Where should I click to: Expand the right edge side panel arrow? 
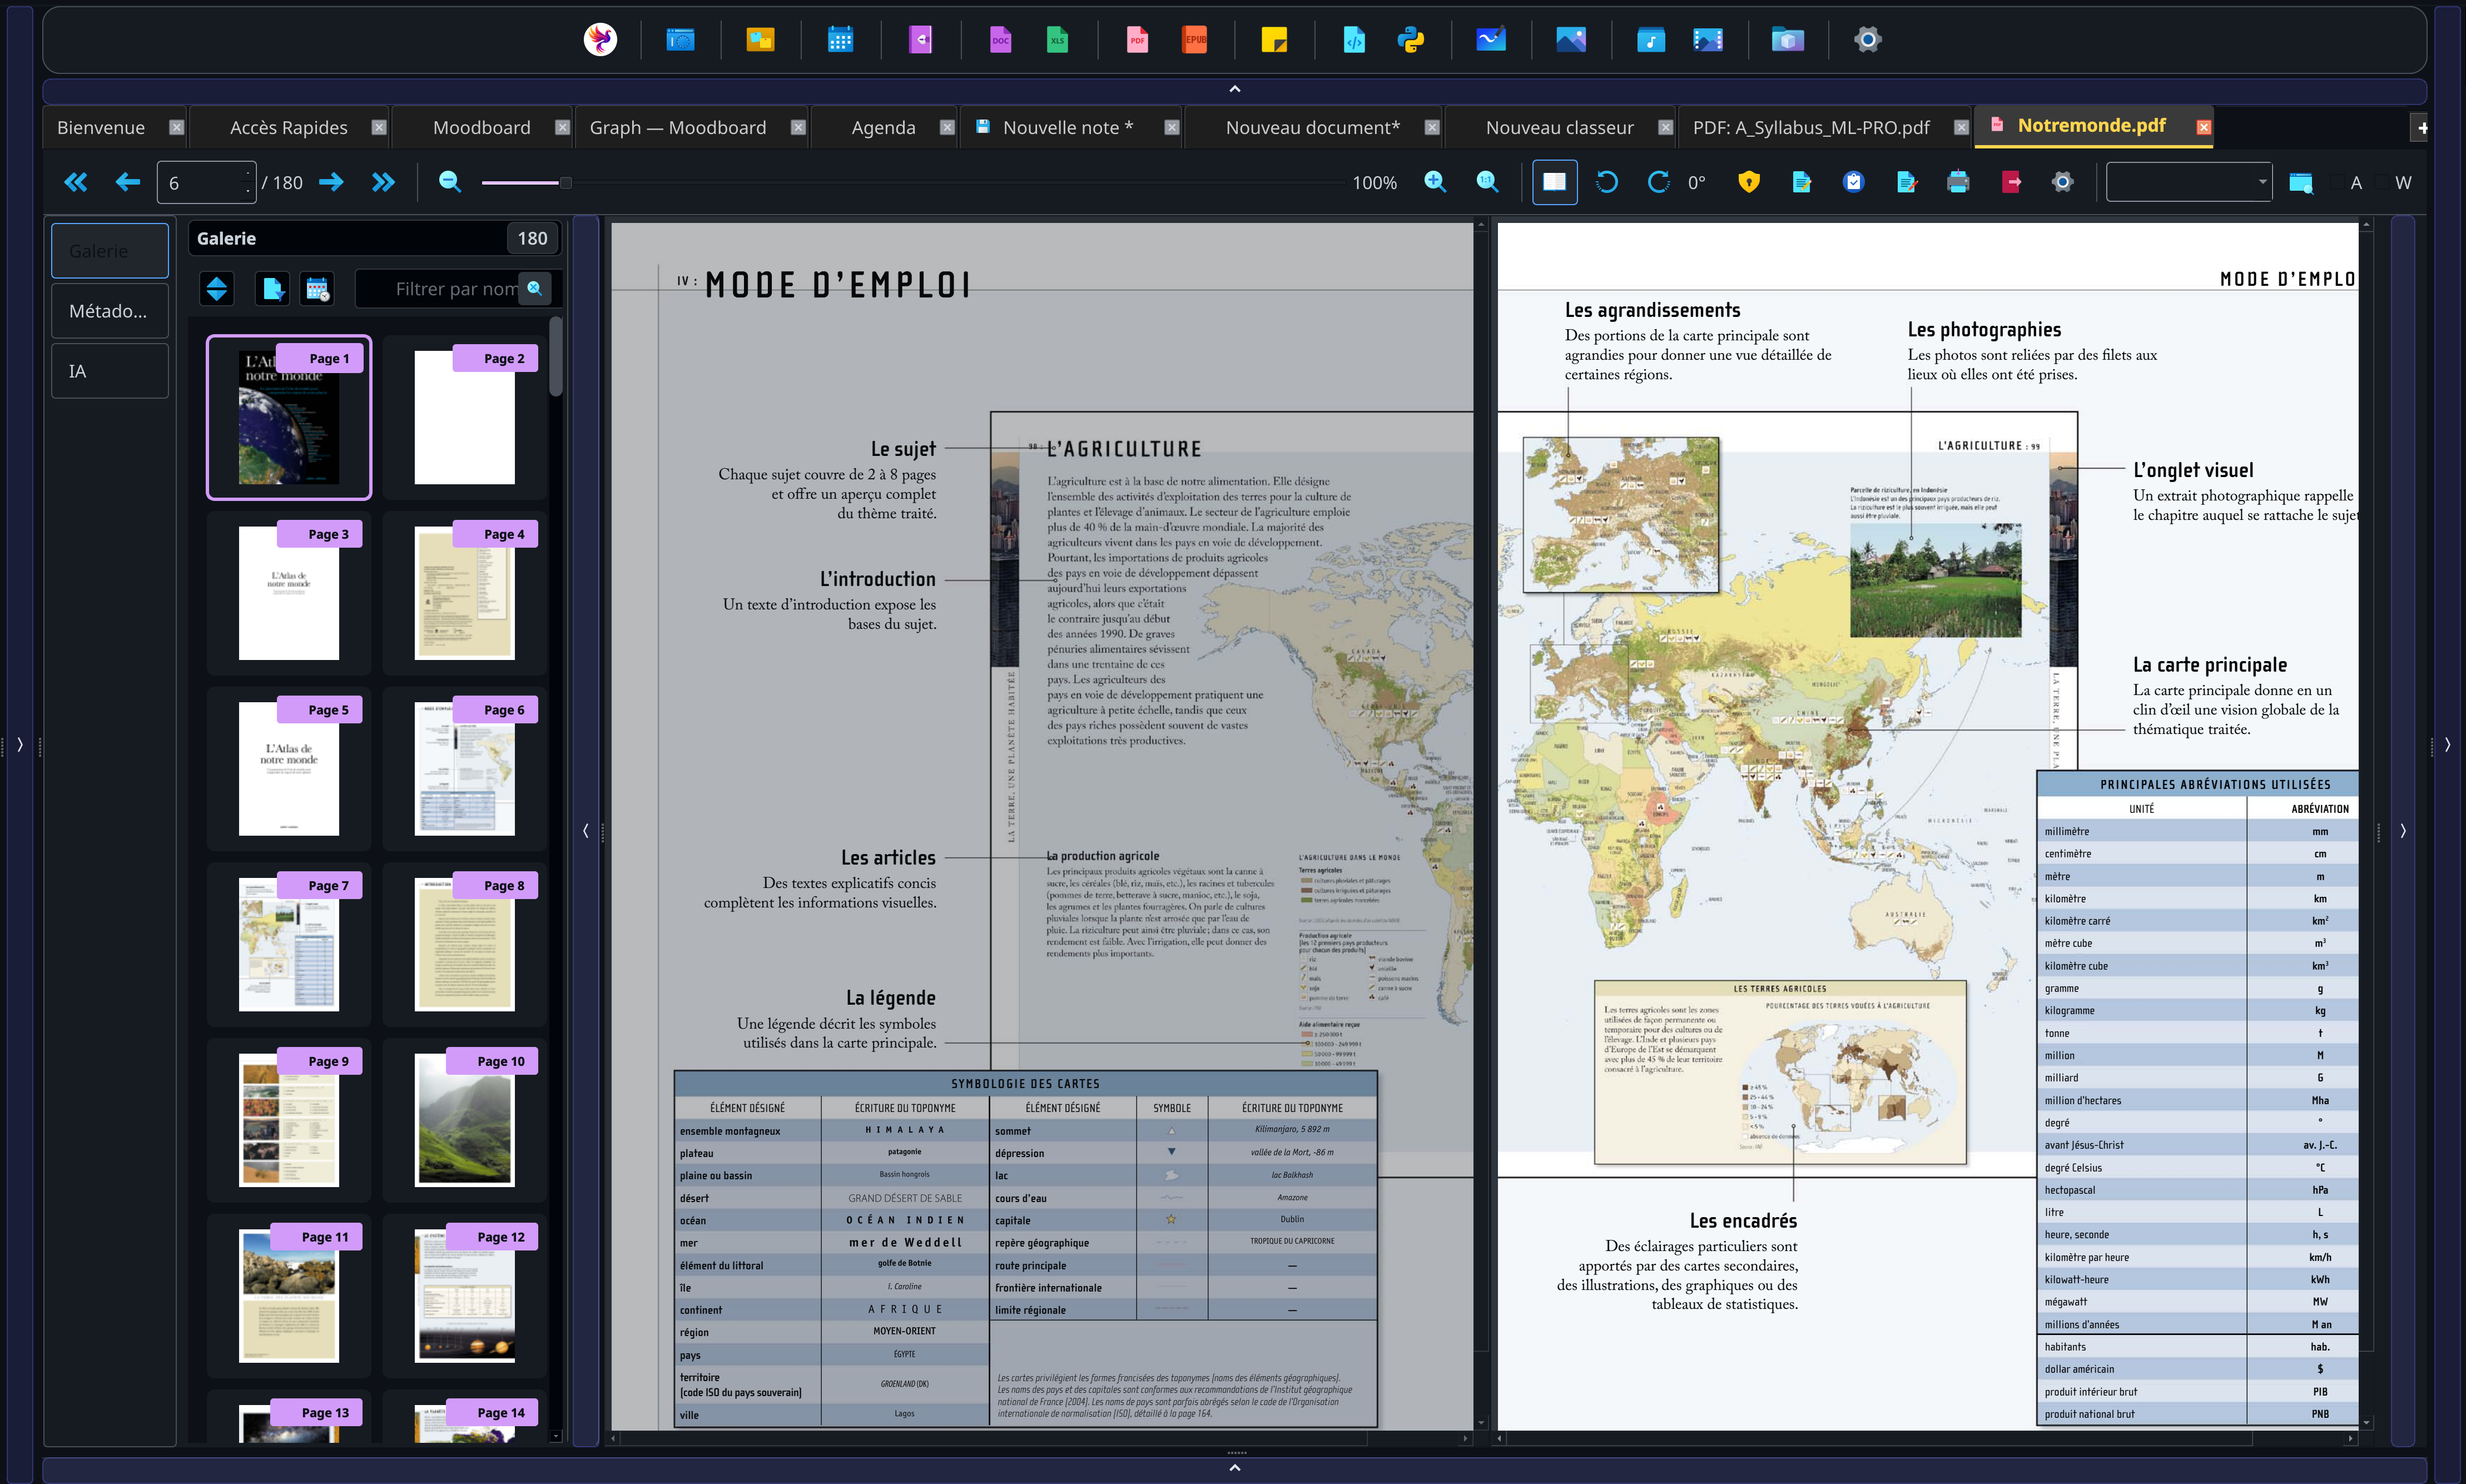pyautogui.click(x=2447, y=744)
